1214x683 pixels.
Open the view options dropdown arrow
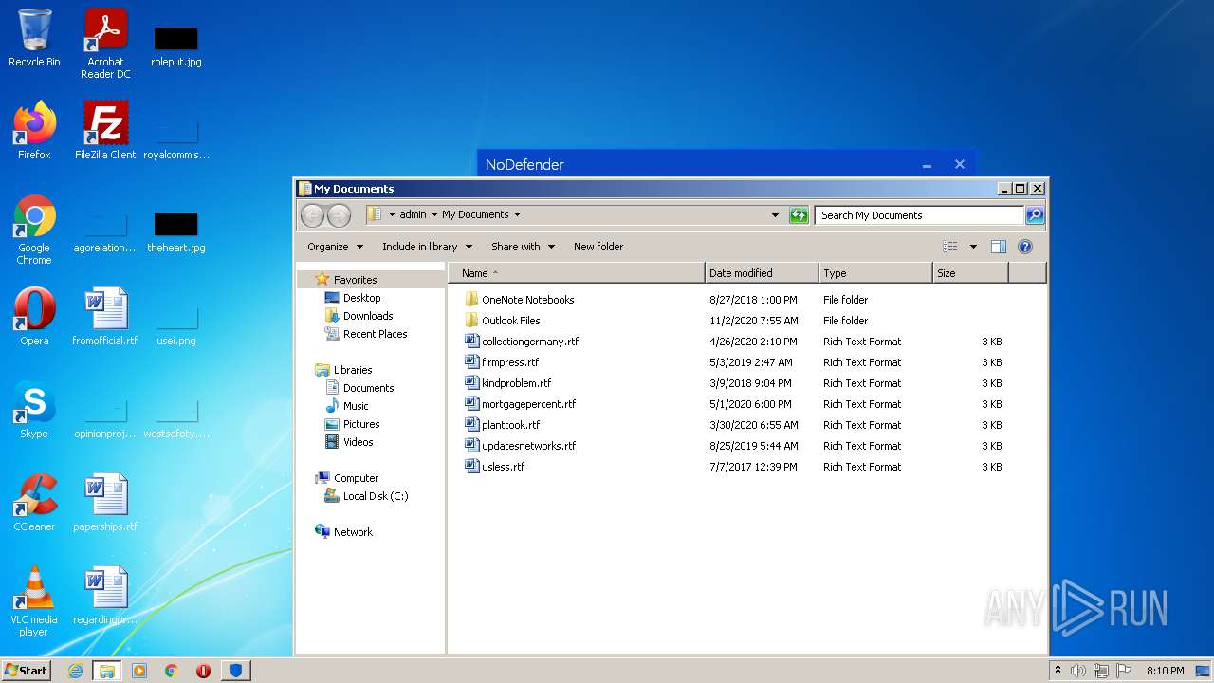coord(973,247)
